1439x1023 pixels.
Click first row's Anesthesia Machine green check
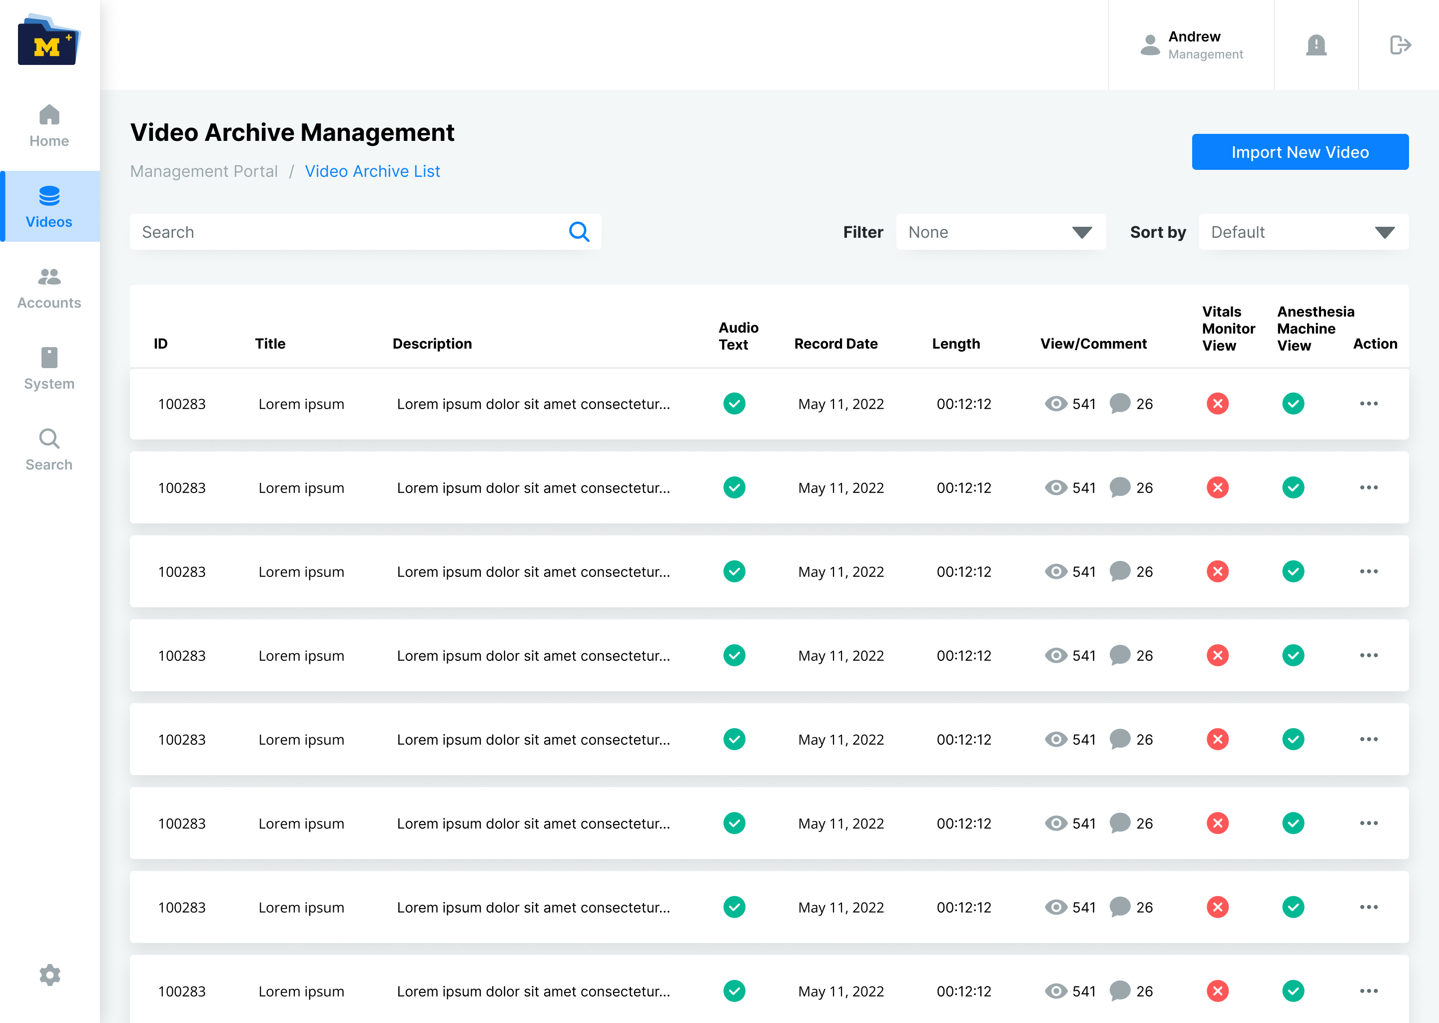point(1293,404)
